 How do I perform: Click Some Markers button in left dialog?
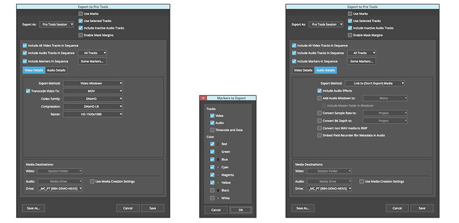92,62
